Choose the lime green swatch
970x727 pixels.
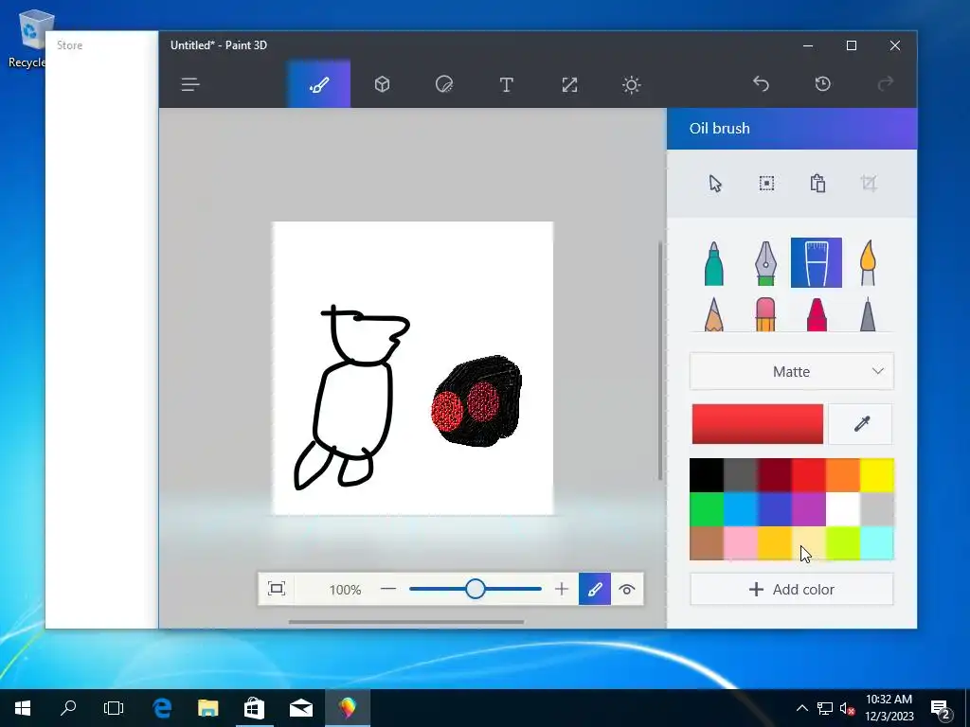click(x=842, y=543)
